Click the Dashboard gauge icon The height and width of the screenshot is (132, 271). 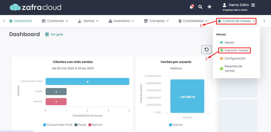pyautogui.click(x=11, y=21)
